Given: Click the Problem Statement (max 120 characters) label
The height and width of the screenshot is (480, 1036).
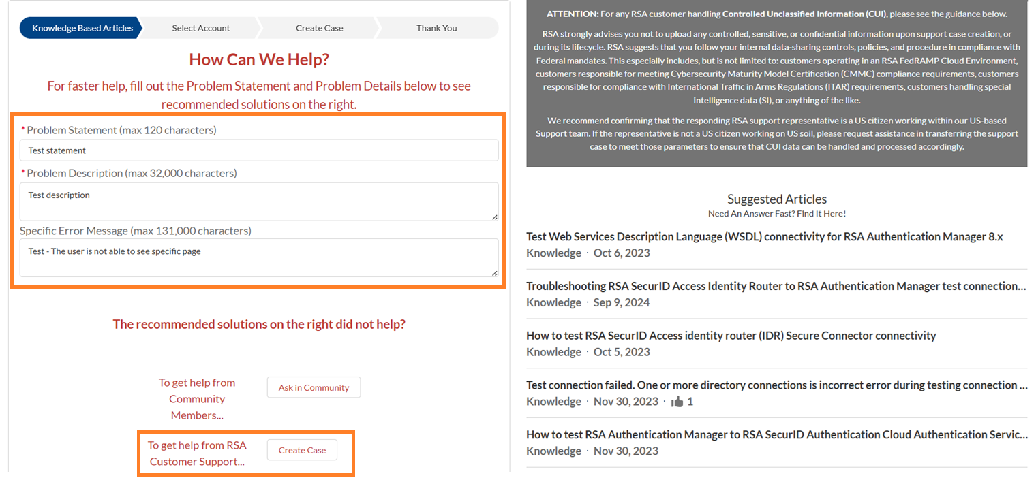Looking at the screenshot, I should [121, 129].
